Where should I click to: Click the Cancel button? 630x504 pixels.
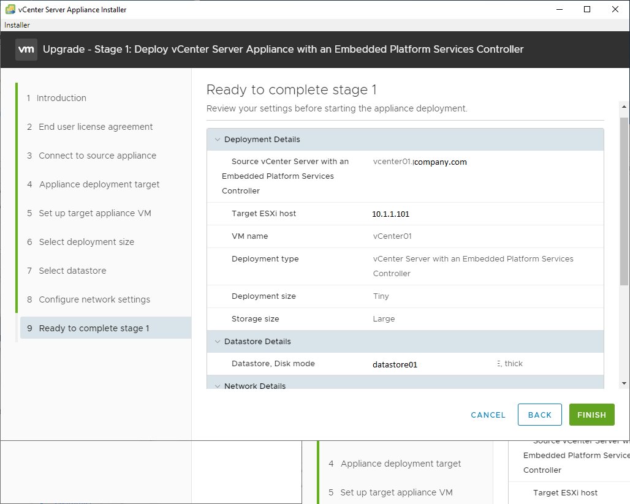click(x=488, y=415)
